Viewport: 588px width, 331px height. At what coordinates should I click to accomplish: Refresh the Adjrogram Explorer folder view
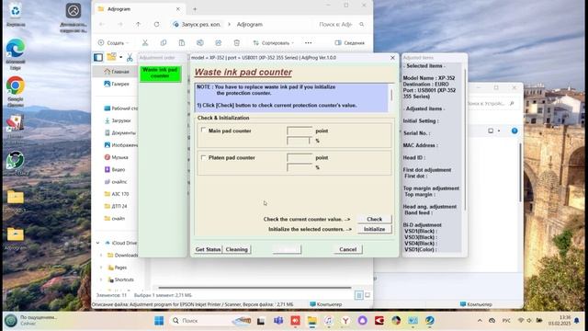(156, 25)
